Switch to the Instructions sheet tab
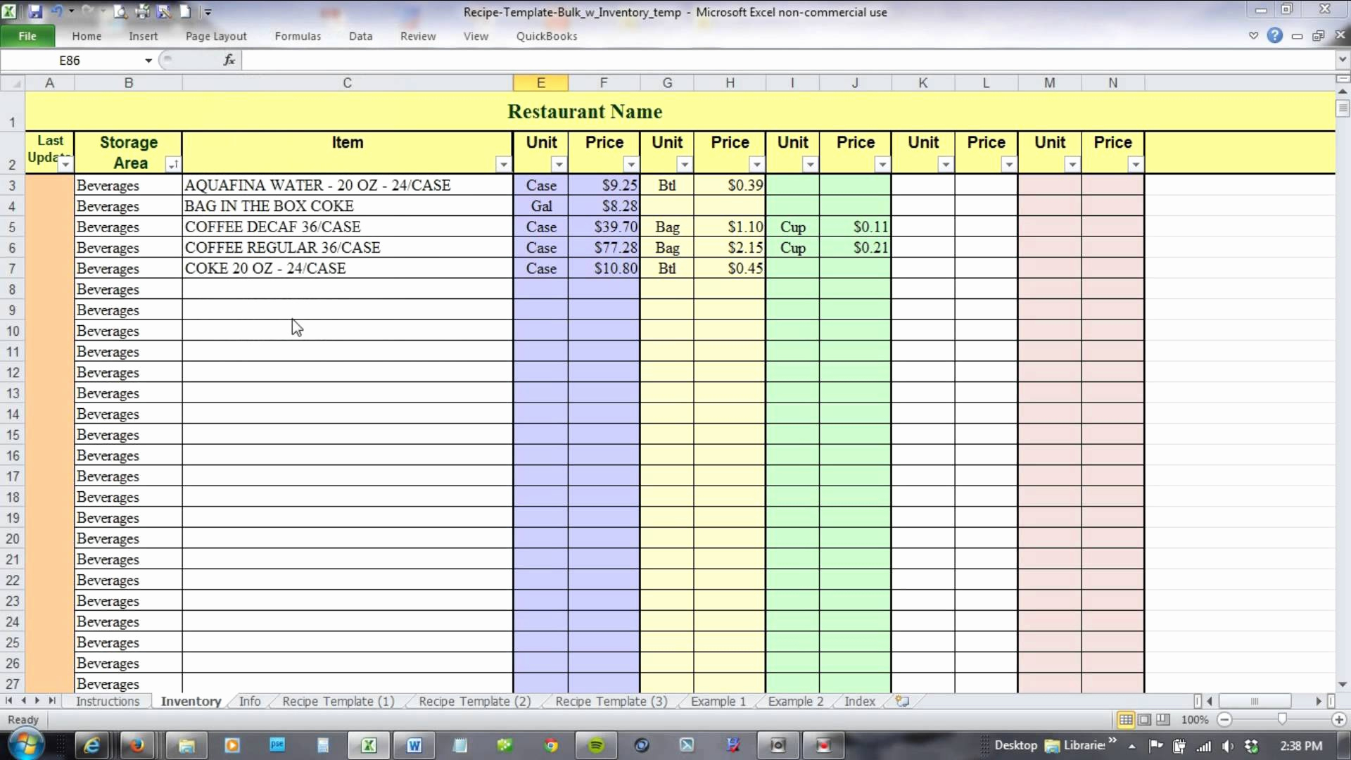 (108, 701)
